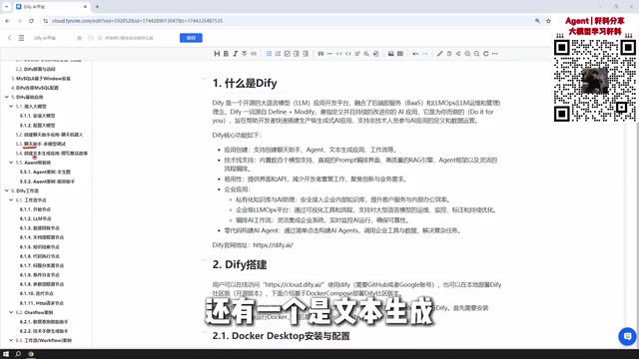The width and height of the screenshot is (639, 359).
Task: Collapse outline section 5.5 Agent
Action: [11, 163]
